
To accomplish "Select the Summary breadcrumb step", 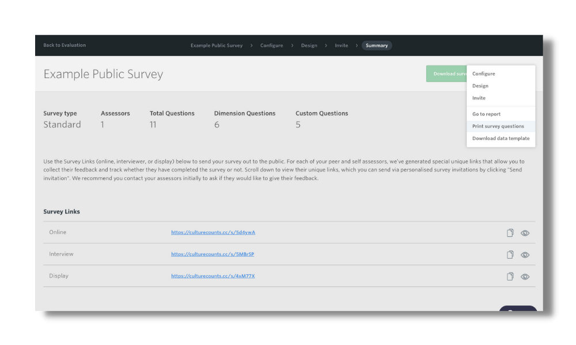I will point(377,45).
